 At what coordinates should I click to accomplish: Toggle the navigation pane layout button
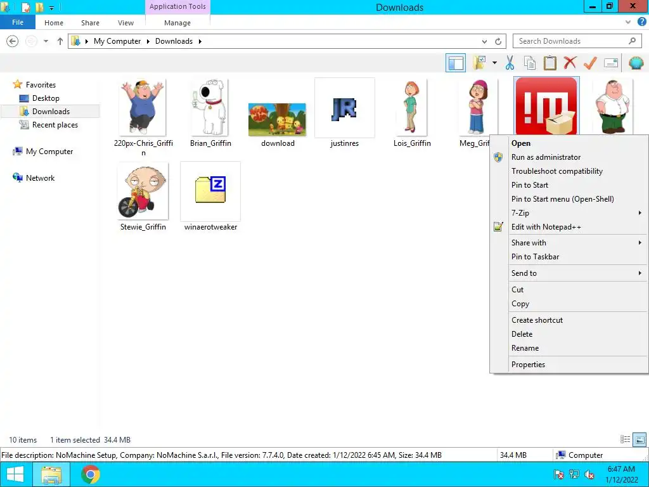[455, 63]
